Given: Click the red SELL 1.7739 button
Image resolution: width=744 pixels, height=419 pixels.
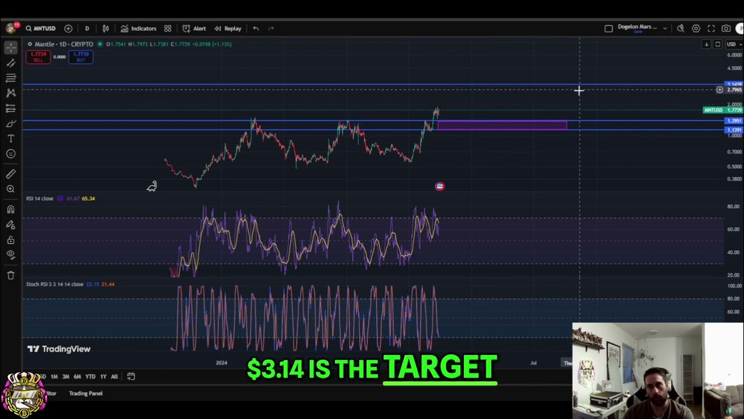Looking at the screenshot, I should coord(38,56).
